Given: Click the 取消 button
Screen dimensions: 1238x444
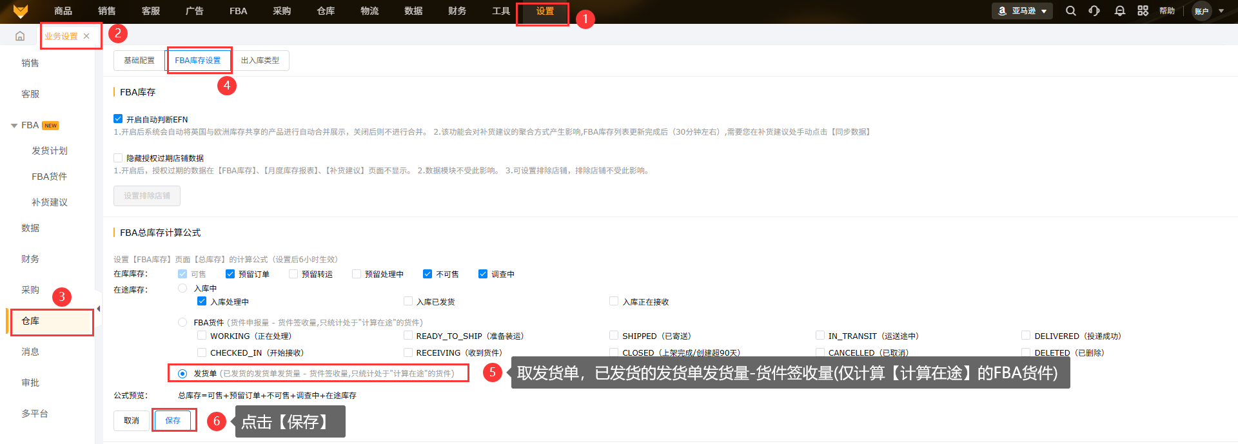Looking at the screenshot, I should [x=132, y=420].
